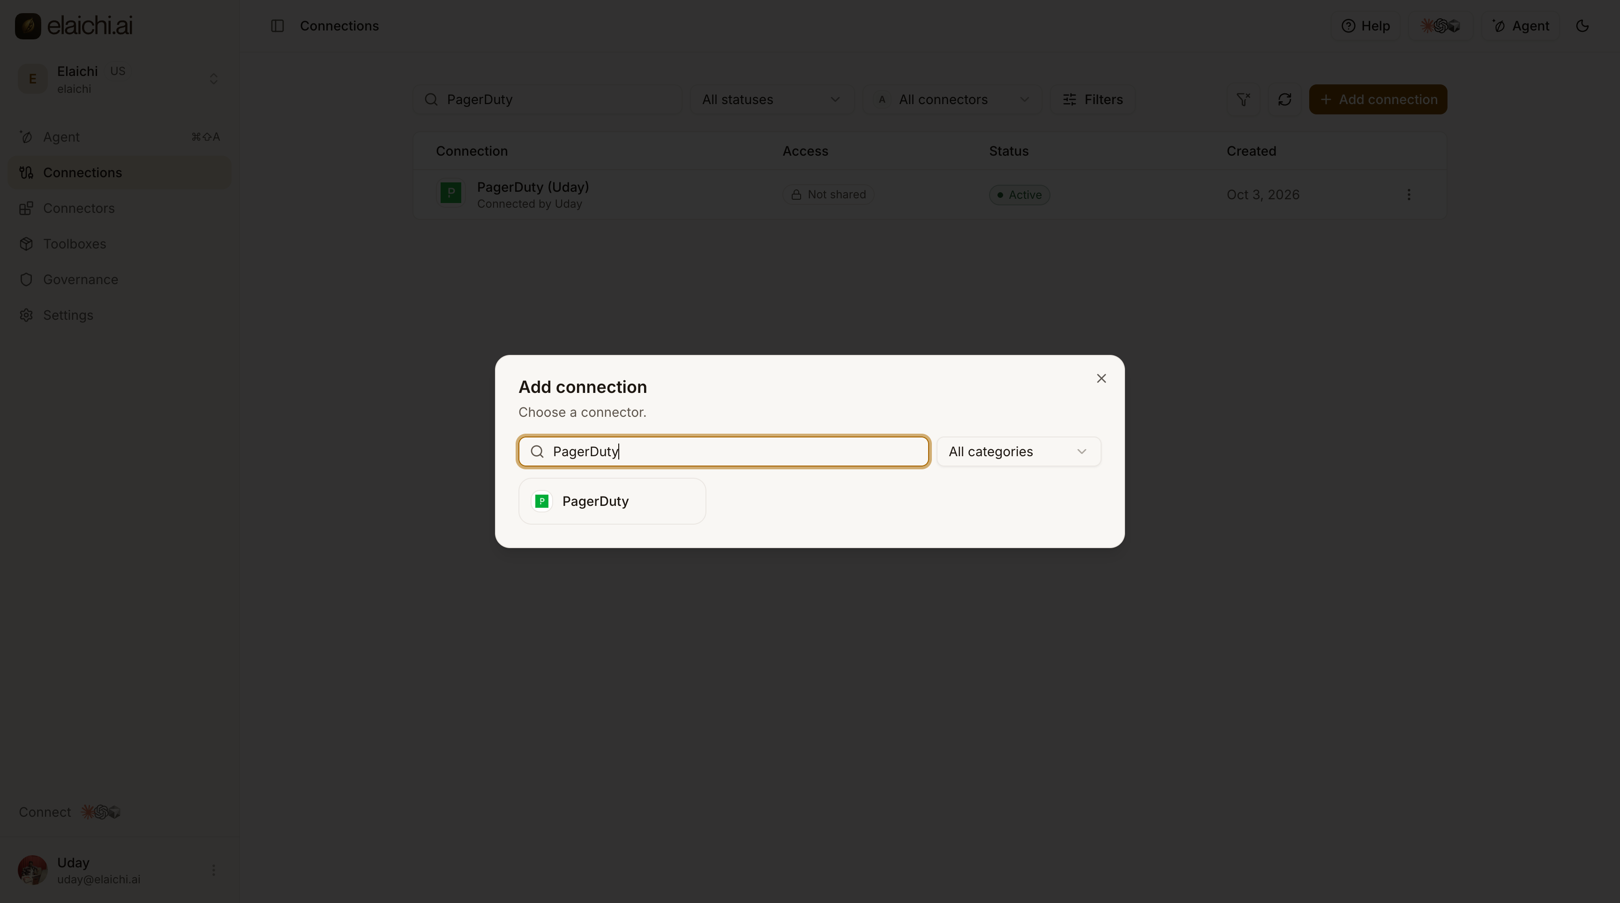Focus the connector search field in dialog
1620x903 pixels.
click(x=724, y=451)
